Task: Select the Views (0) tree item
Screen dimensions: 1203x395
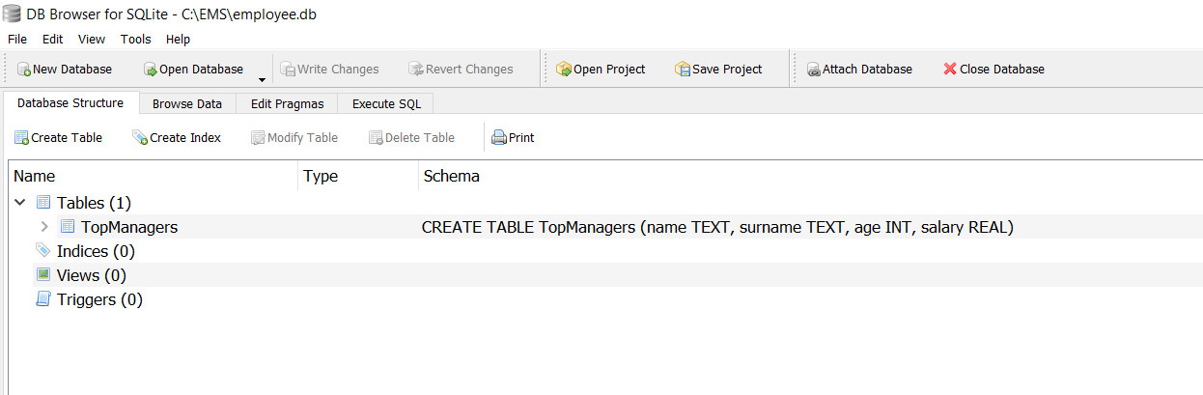Action: tap(91, 275)
